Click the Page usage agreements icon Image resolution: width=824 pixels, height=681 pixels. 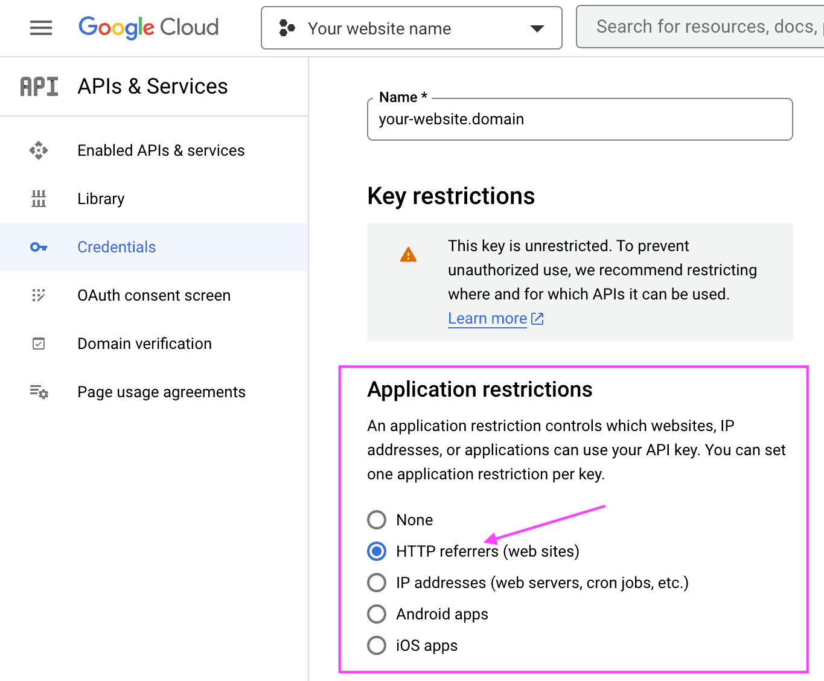[x=38, y=392]
